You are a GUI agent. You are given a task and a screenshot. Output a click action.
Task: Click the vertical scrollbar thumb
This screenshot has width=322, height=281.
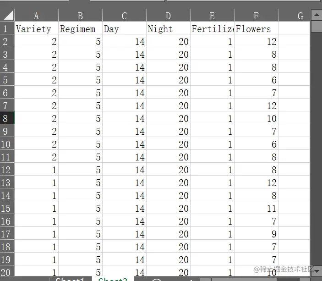[317, 27]
